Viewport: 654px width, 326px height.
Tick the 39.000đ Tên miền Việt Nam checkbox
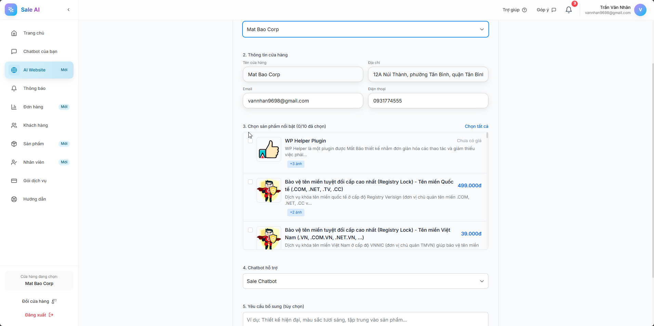[x=250, y=230]
